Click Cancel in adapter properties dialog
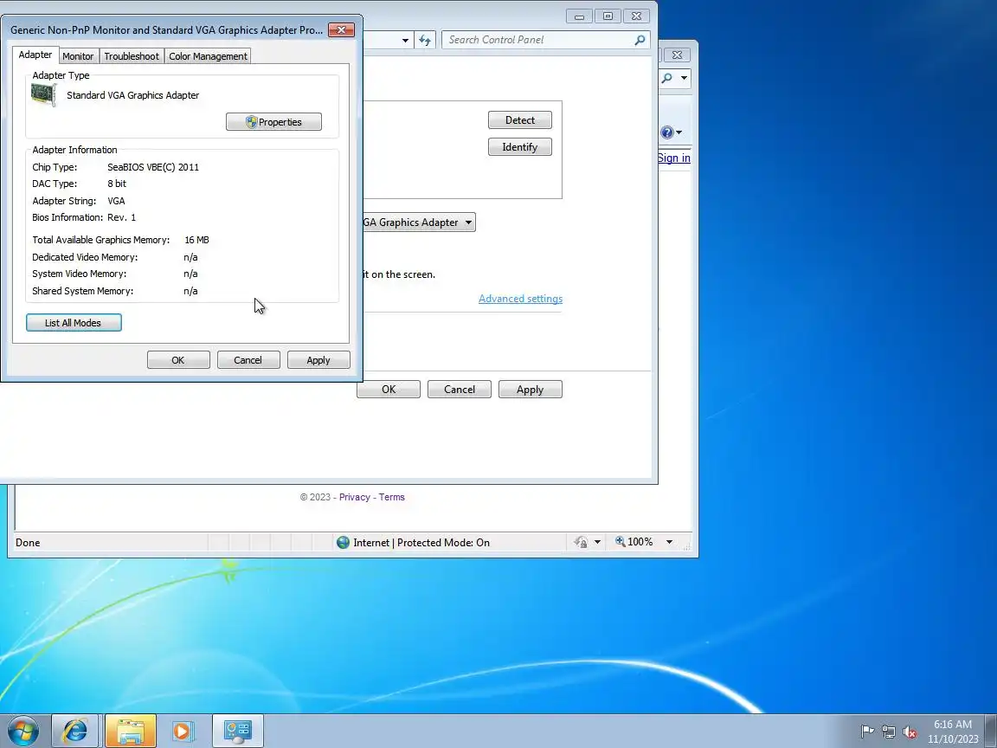Image resolution: width=997 pixels, height=748 pixels. [x=248, y=360]
